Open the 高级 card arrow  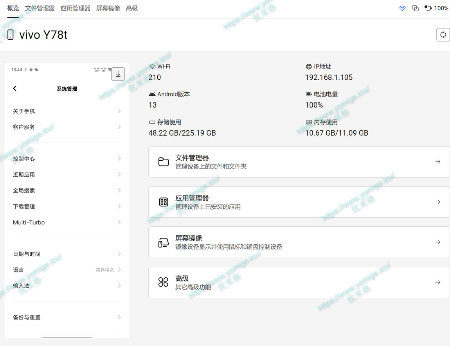[x=438, y=282]
